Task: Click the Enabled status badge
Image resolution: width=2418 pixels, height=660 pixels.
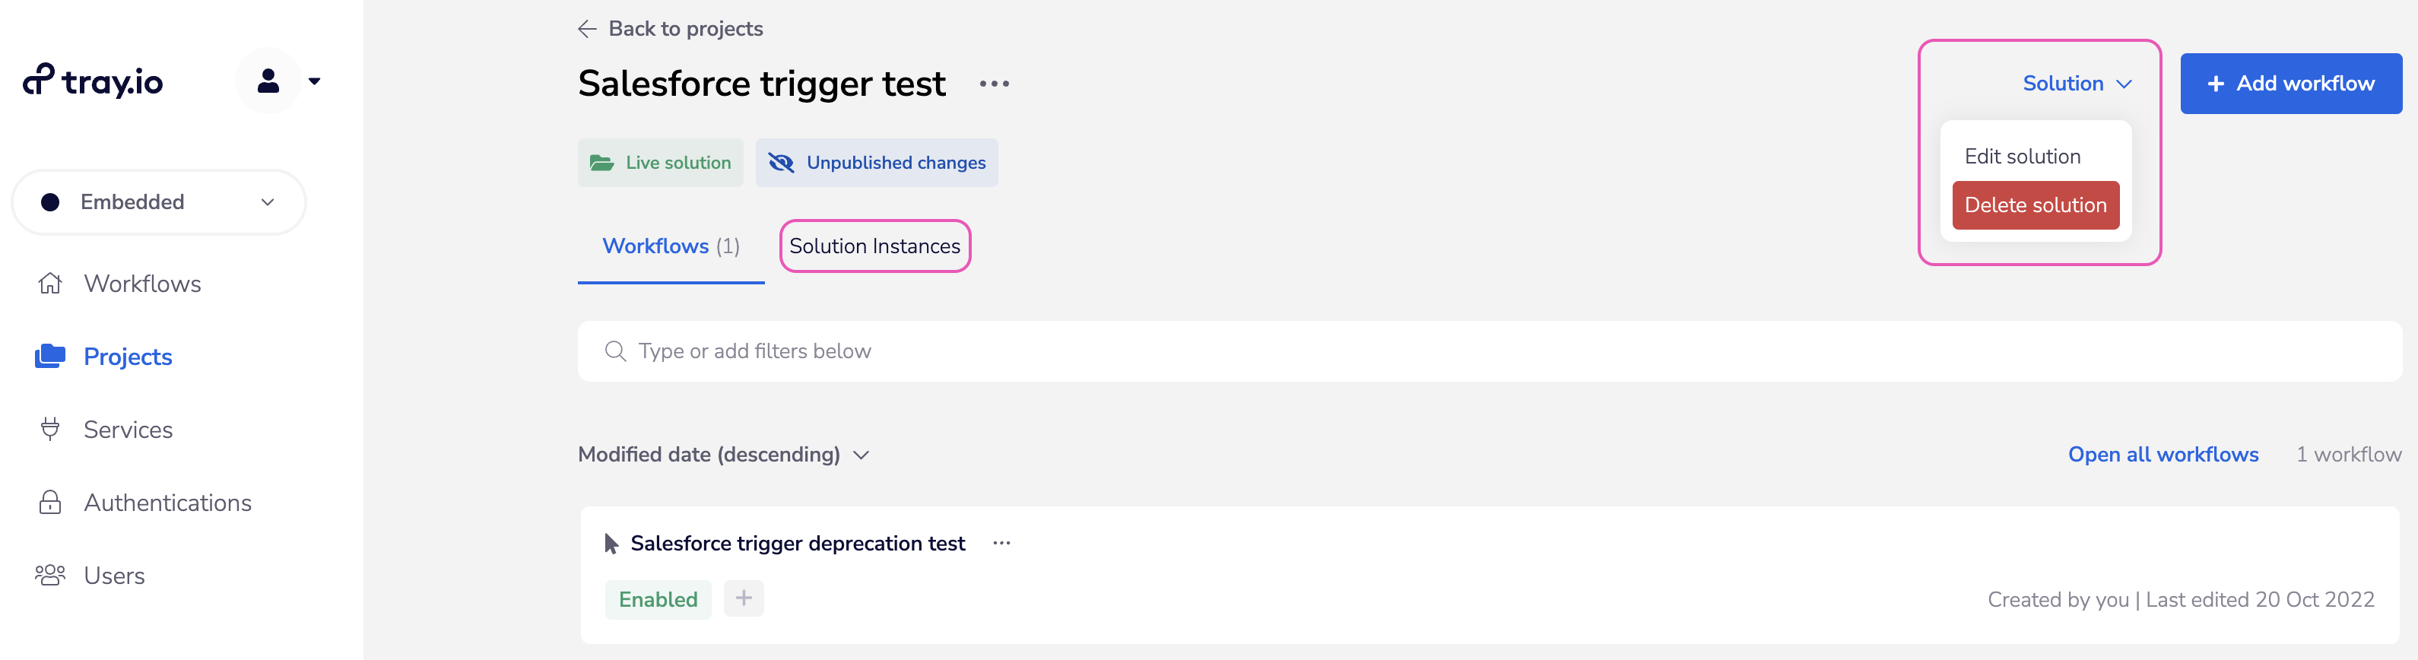Action: pos(658,599)
